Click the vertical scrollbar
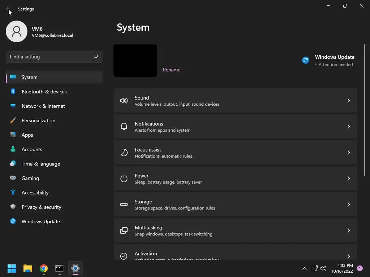The image size is (370, 277). pos(365,110)
